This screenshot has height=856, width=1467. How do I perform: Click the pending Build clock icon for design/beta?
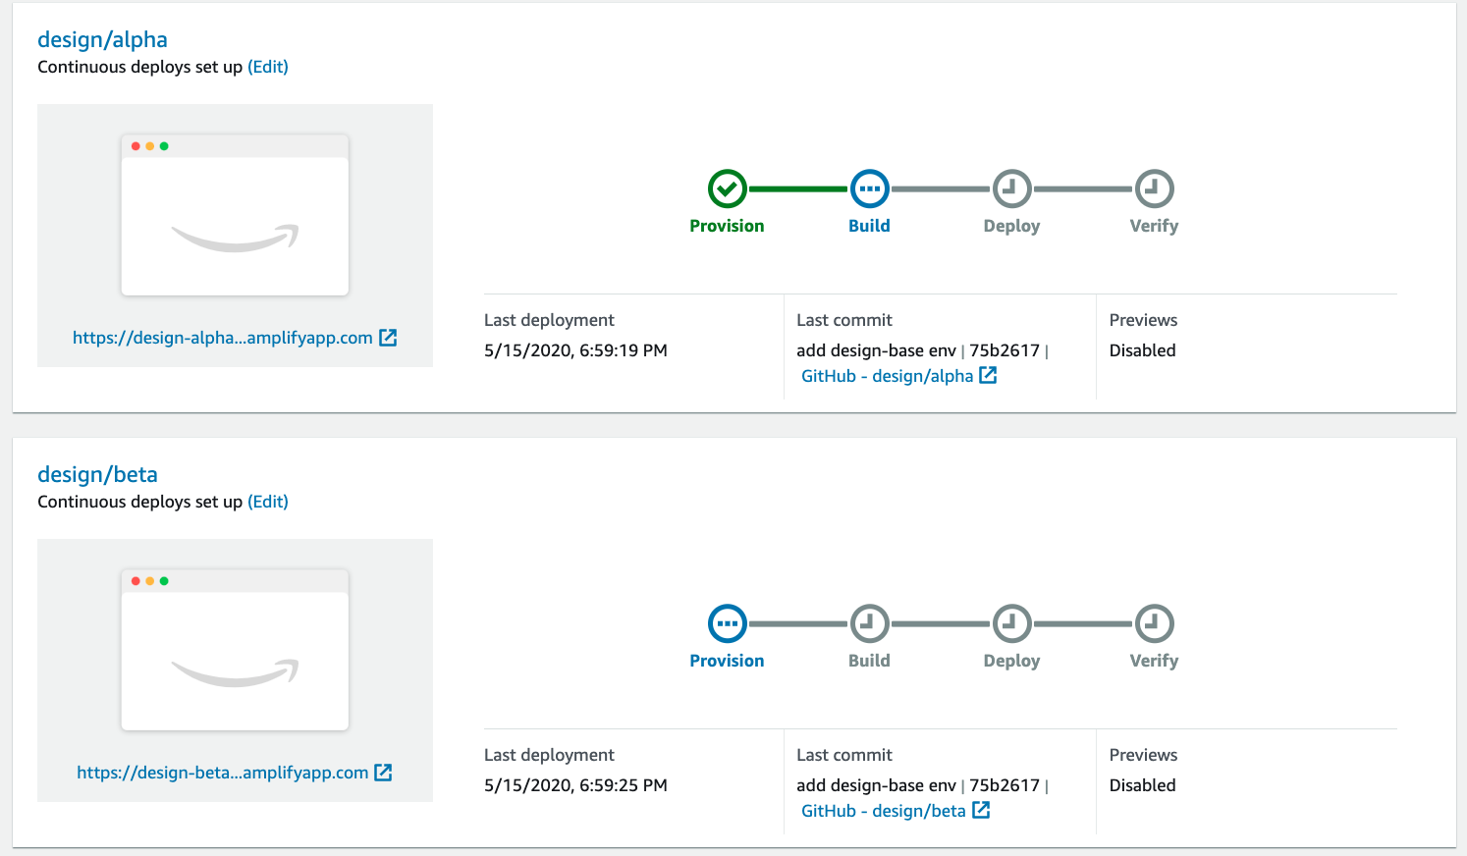point(869,623)
